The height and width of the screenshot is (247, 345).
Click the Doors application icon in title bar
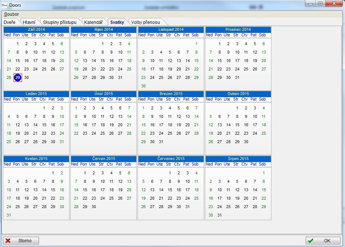coord(5,5)
